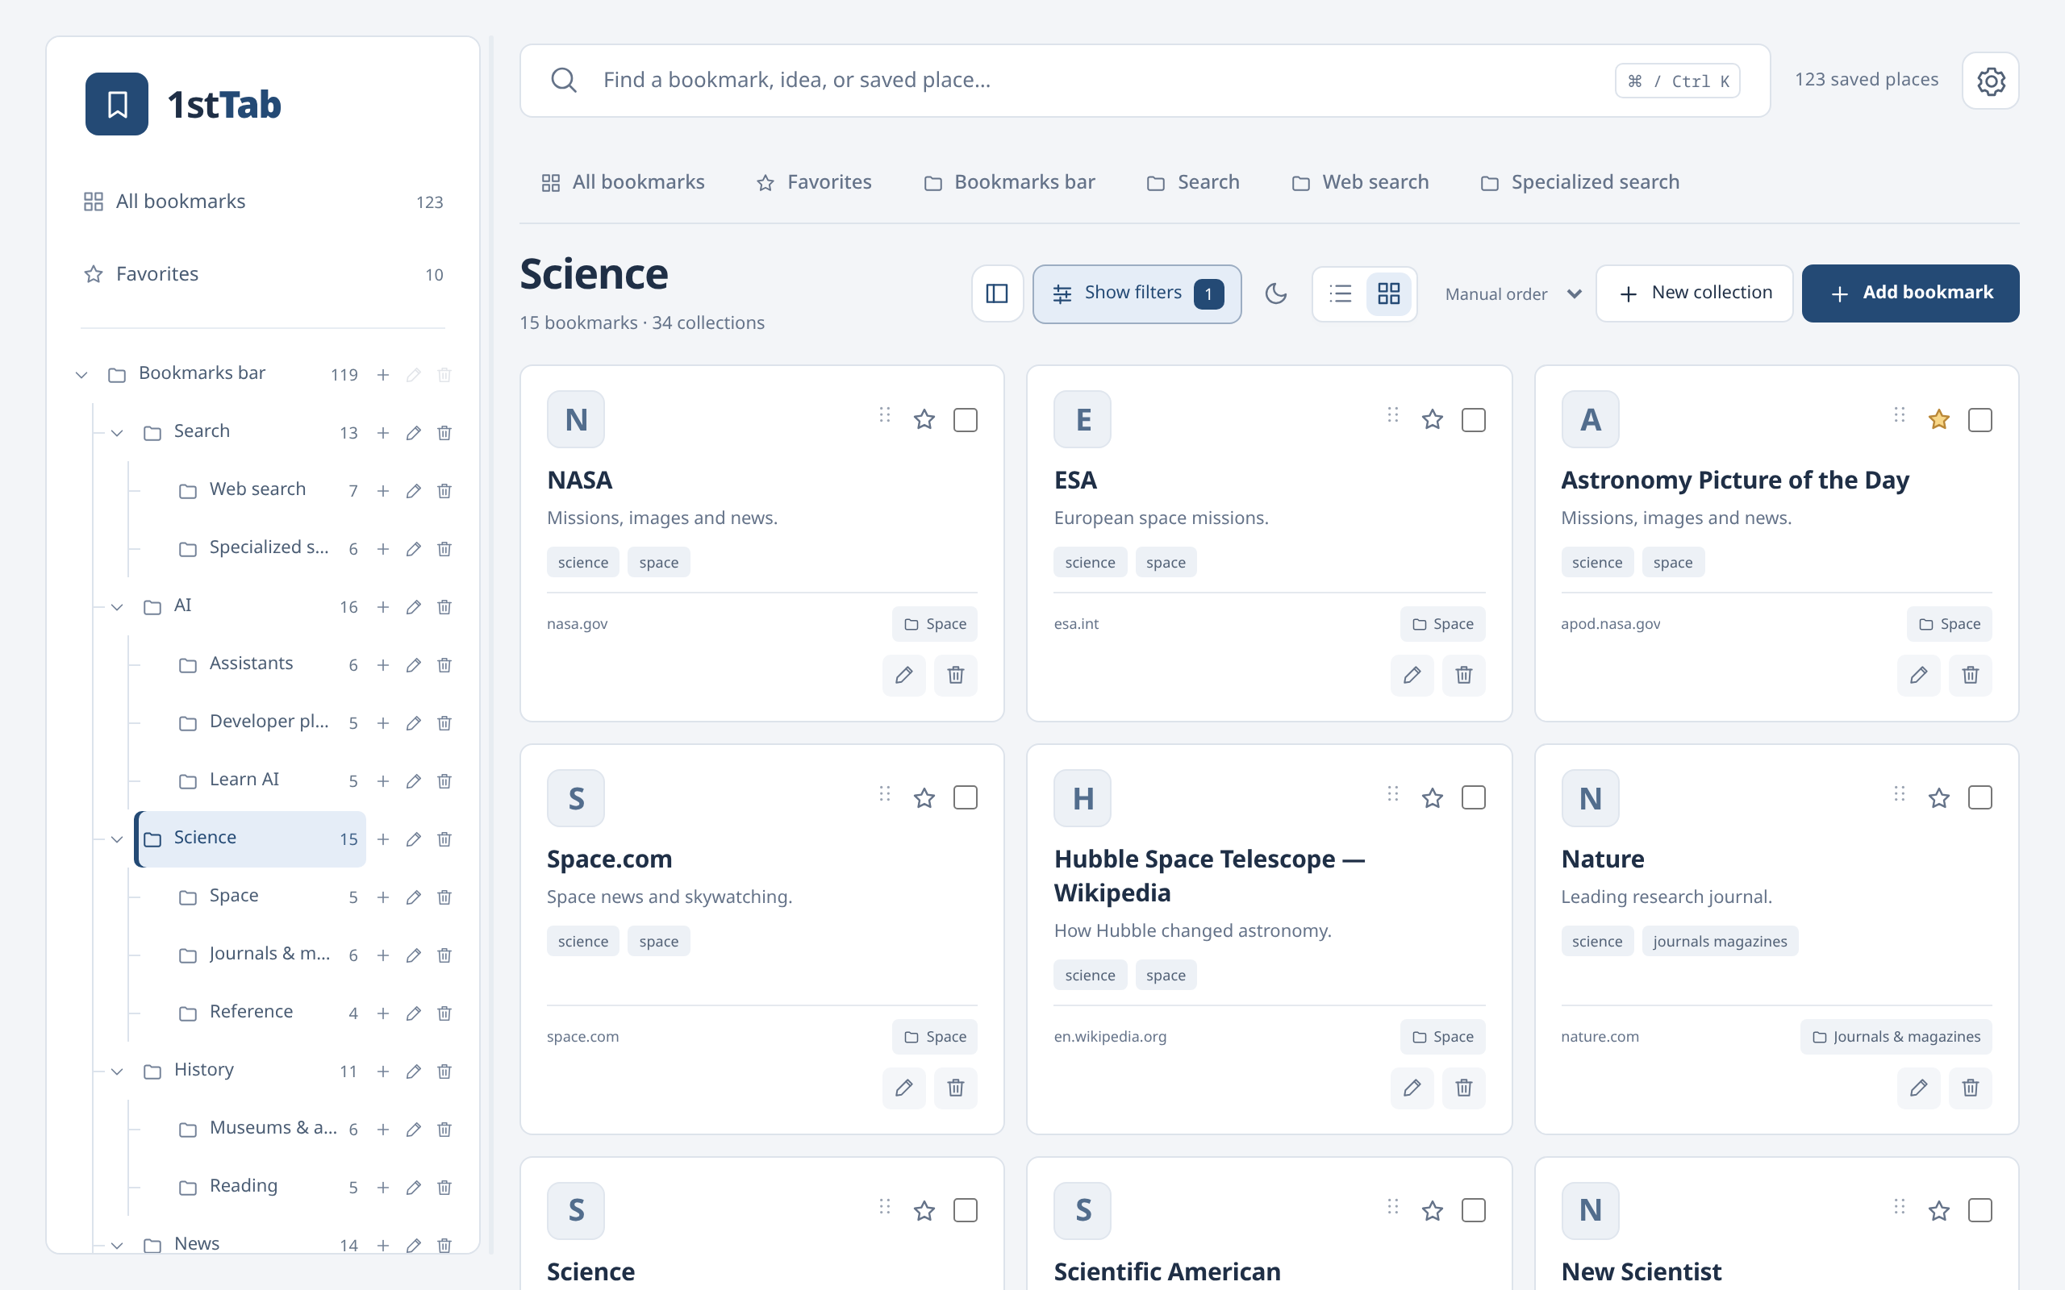Open Bookmarks bar top tab
2065x1290 pixels.
click(x=1009, y=181)
